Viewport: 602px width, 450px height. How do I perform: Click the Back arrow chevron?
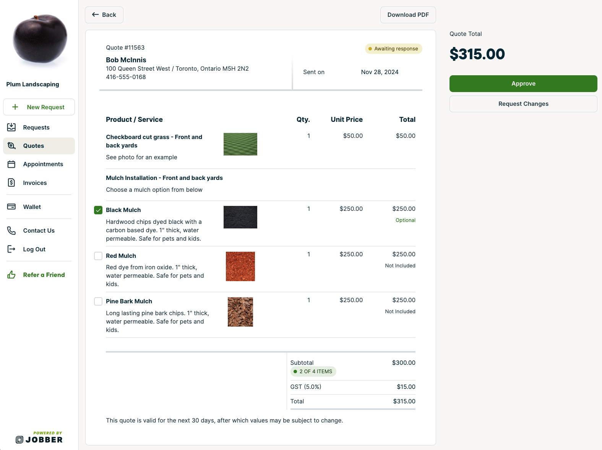pos(95,14)
